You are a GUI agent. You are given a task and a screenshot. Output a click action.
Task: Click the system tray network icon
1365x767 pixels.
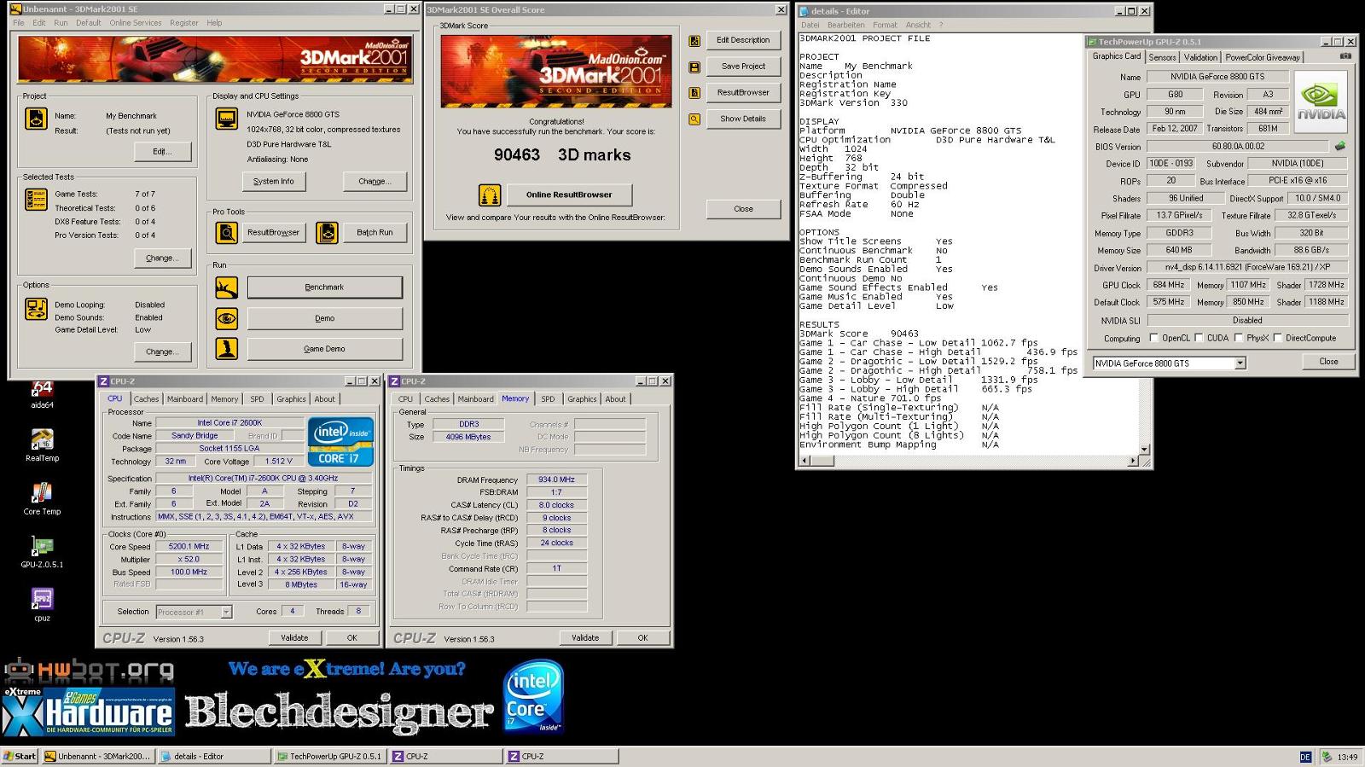[1327, 757]
